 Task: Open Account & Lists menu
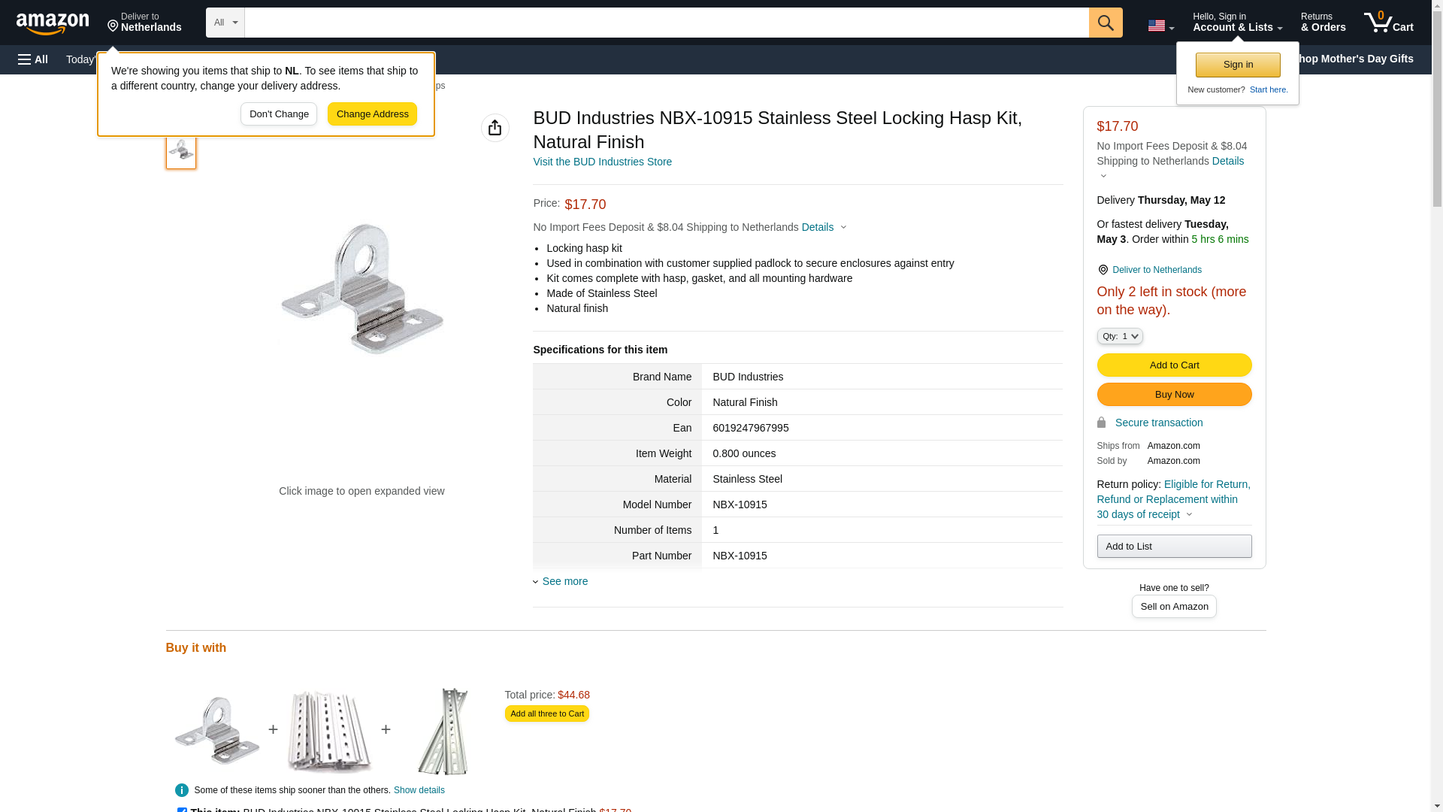click(1236, 23)
